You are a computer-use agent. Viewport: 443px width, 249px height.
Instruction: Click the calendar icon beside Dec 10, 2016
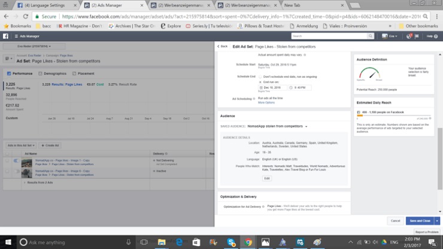pos(261,87)
